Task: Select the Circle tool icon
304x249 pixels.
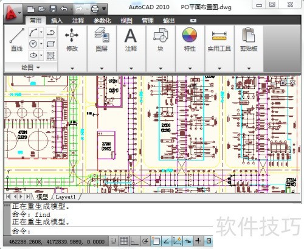Action: (x=33, y=43)
